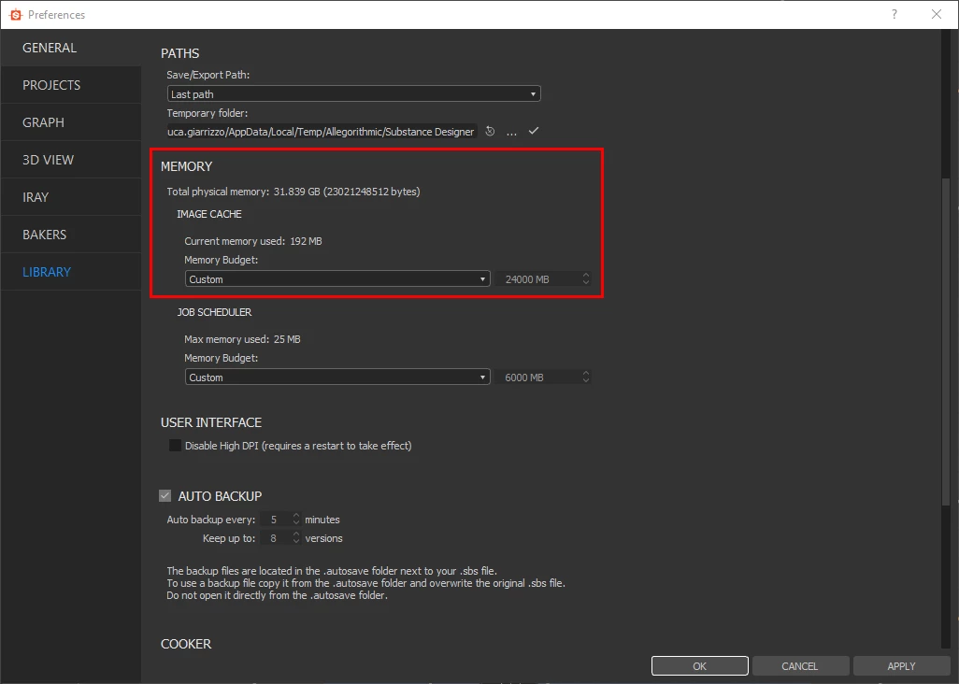Viewport: 959px width, 684px height.
Task: Open the help question mark button
Action: click(x=895, y=14)
